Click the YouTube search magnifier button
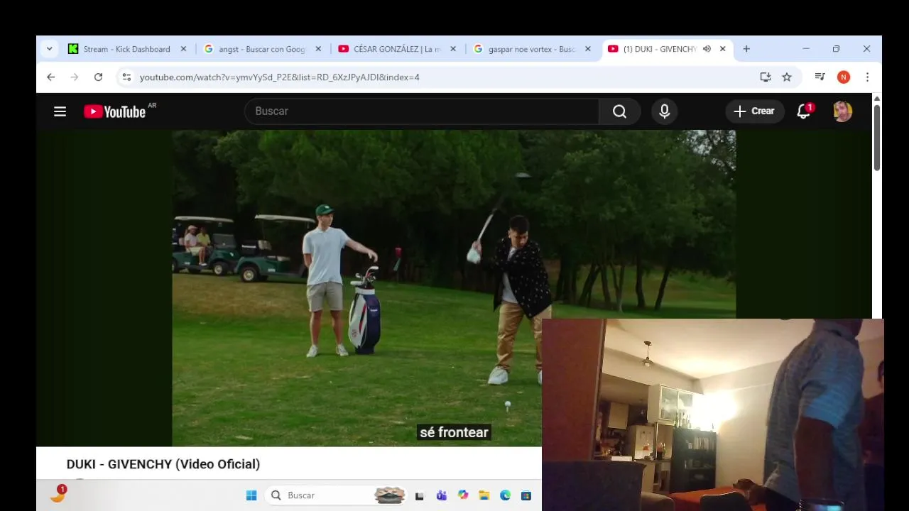This screenshot has width=909, height=511. click(x=620, y=111)
